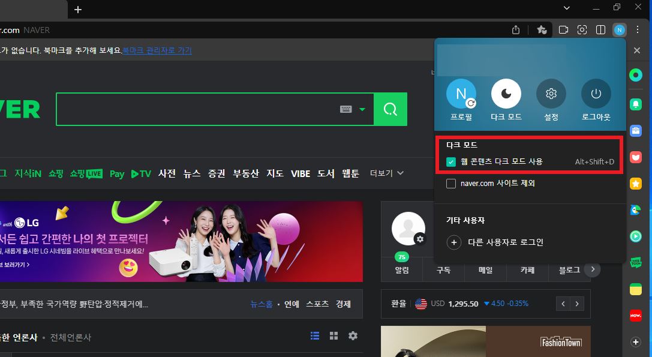Open the 증권 menu item

pyautogui.click(x=217, y=173)
